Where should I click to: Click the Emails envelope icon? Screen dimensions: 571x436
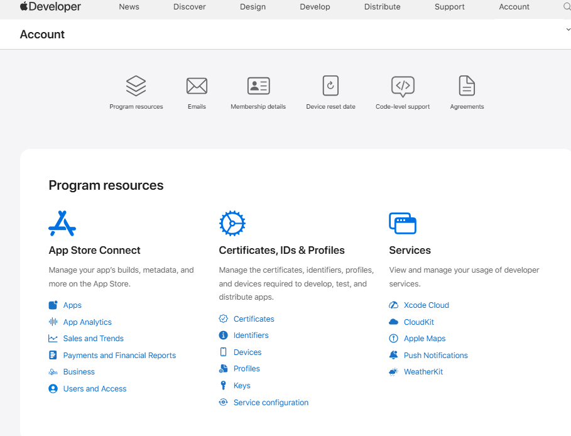[197, 85]
